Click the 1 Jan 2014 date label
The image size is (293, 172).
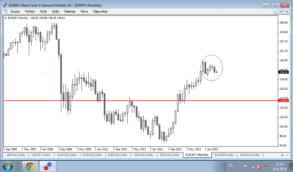point(211,149)
